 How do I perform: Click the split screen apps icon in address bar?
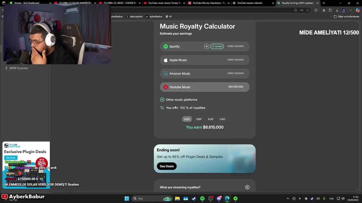[296, 10]
